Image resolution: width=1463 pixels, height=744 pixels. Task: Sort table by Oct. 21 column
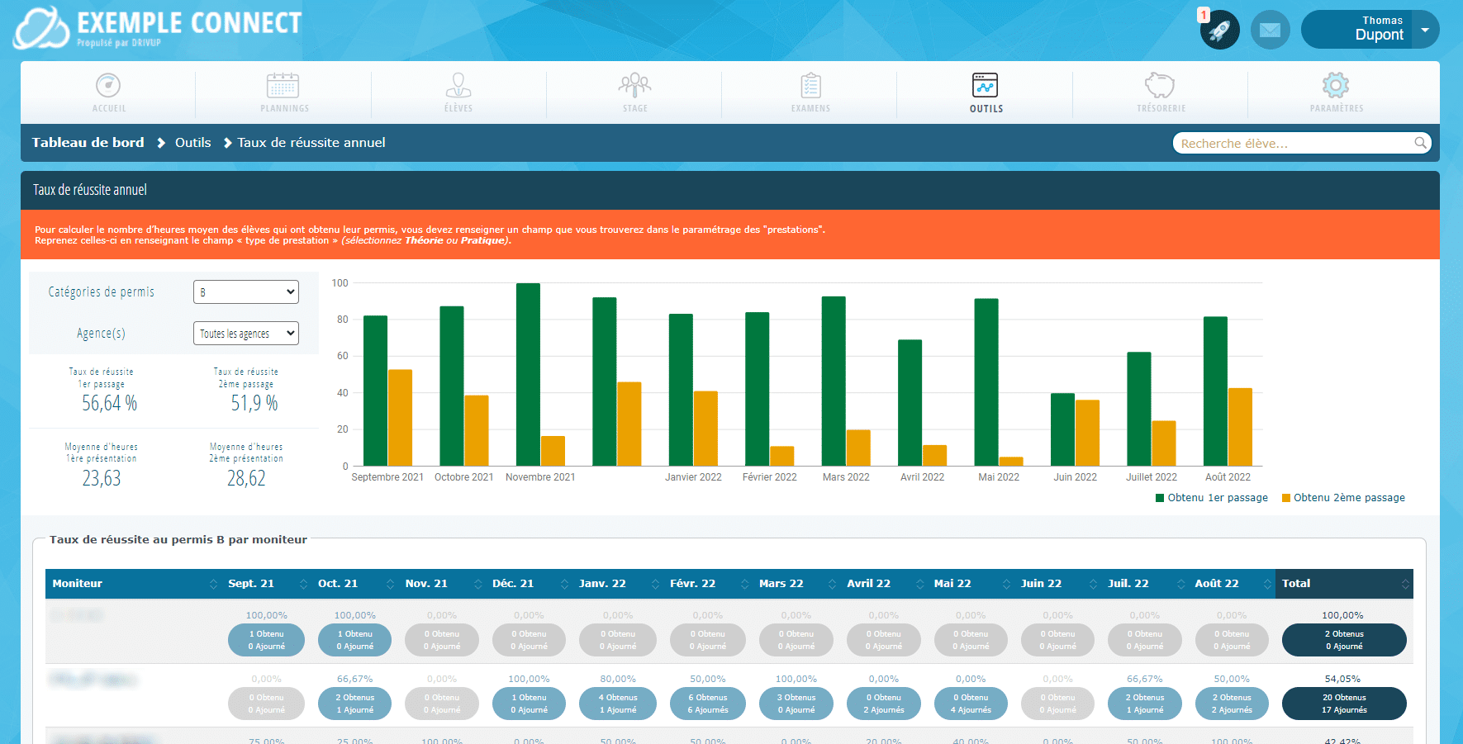point(355,584)
